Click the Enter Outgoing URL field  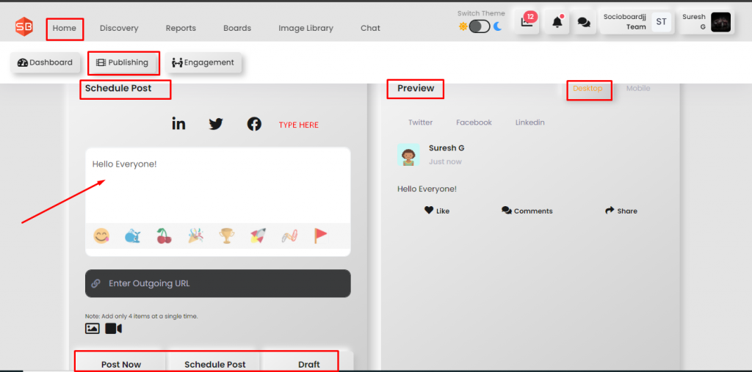coord(217,283)
